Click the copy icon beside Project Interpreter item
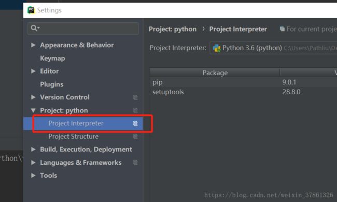 tap(135, 123)
